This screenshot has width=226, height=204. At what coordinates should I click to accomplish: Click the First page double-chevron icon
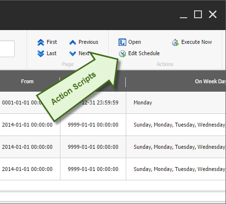coord(41,42)
